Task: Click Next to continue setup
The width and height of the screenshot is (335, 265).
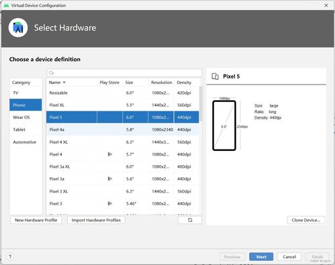Action: point(261,257)
